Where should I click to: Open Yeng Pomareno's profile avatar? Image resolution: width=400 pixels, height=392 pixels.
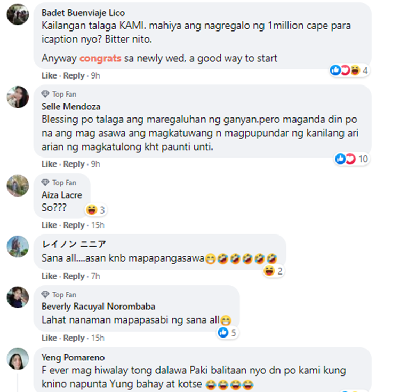pos(18,359)
